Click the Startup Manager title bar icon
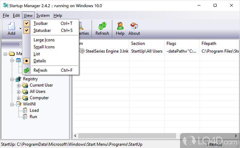 click(5, 5)
